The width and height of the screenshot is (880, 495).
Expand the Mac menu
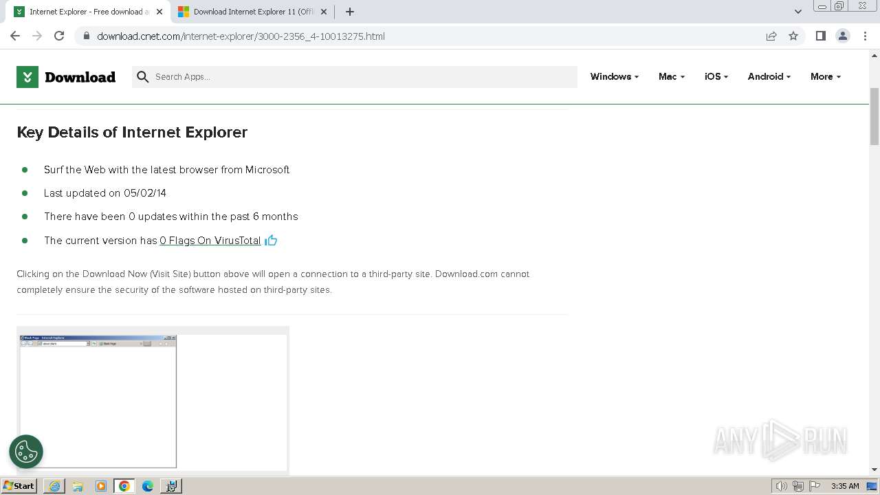point(672,76)
